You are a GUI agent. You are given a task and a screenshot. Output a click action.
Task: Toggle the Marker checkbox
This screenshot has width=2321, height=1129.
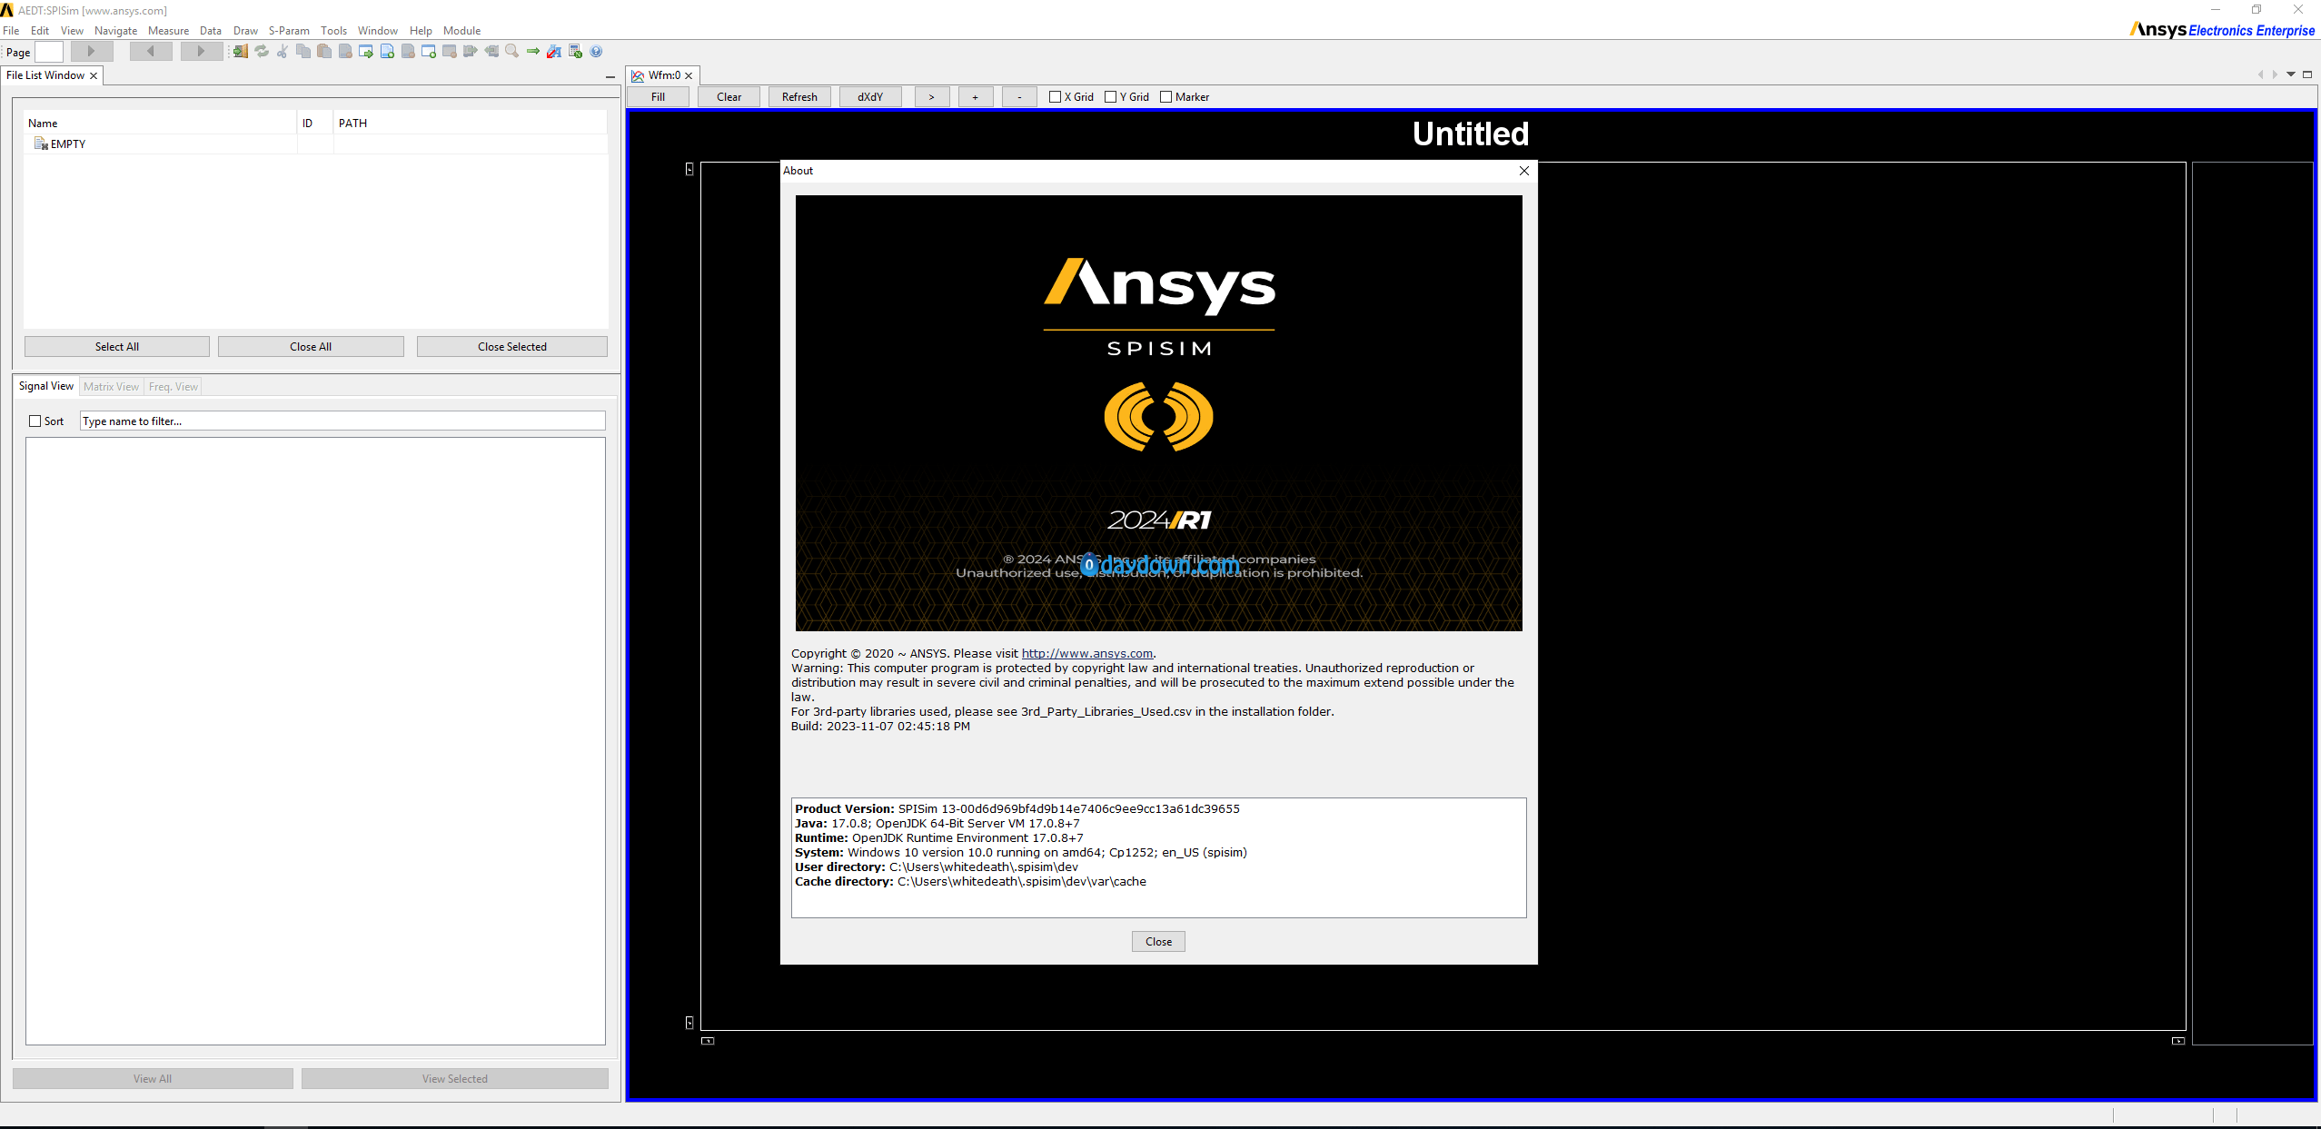pyautogui.click(x=1165, y=97)
